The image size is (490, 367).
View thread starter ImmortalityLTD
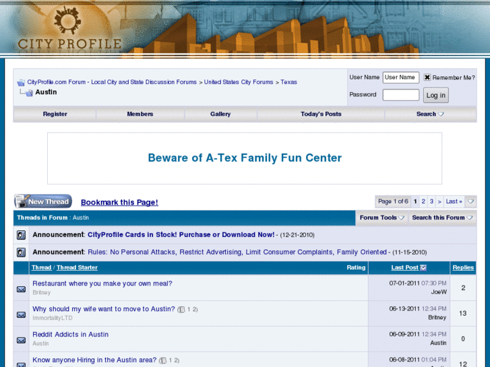pyautogui.click(x=53, y=318)
